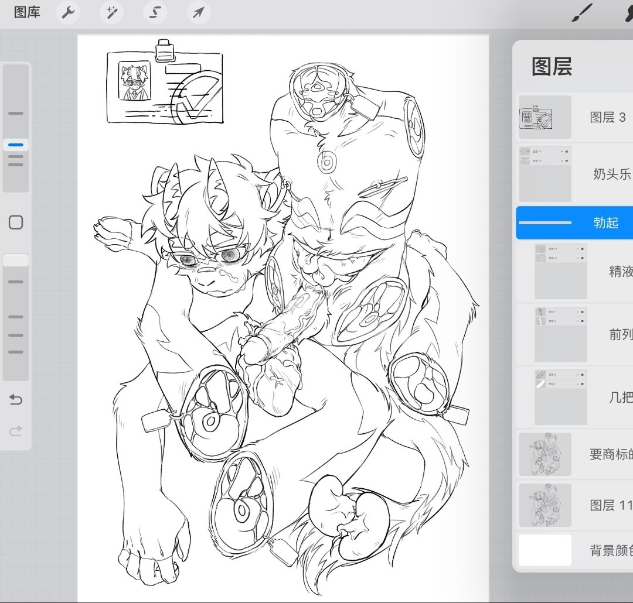Tap the square modify button in sidebar
Viewport: 633px width, 603px height.
(16, 222)
